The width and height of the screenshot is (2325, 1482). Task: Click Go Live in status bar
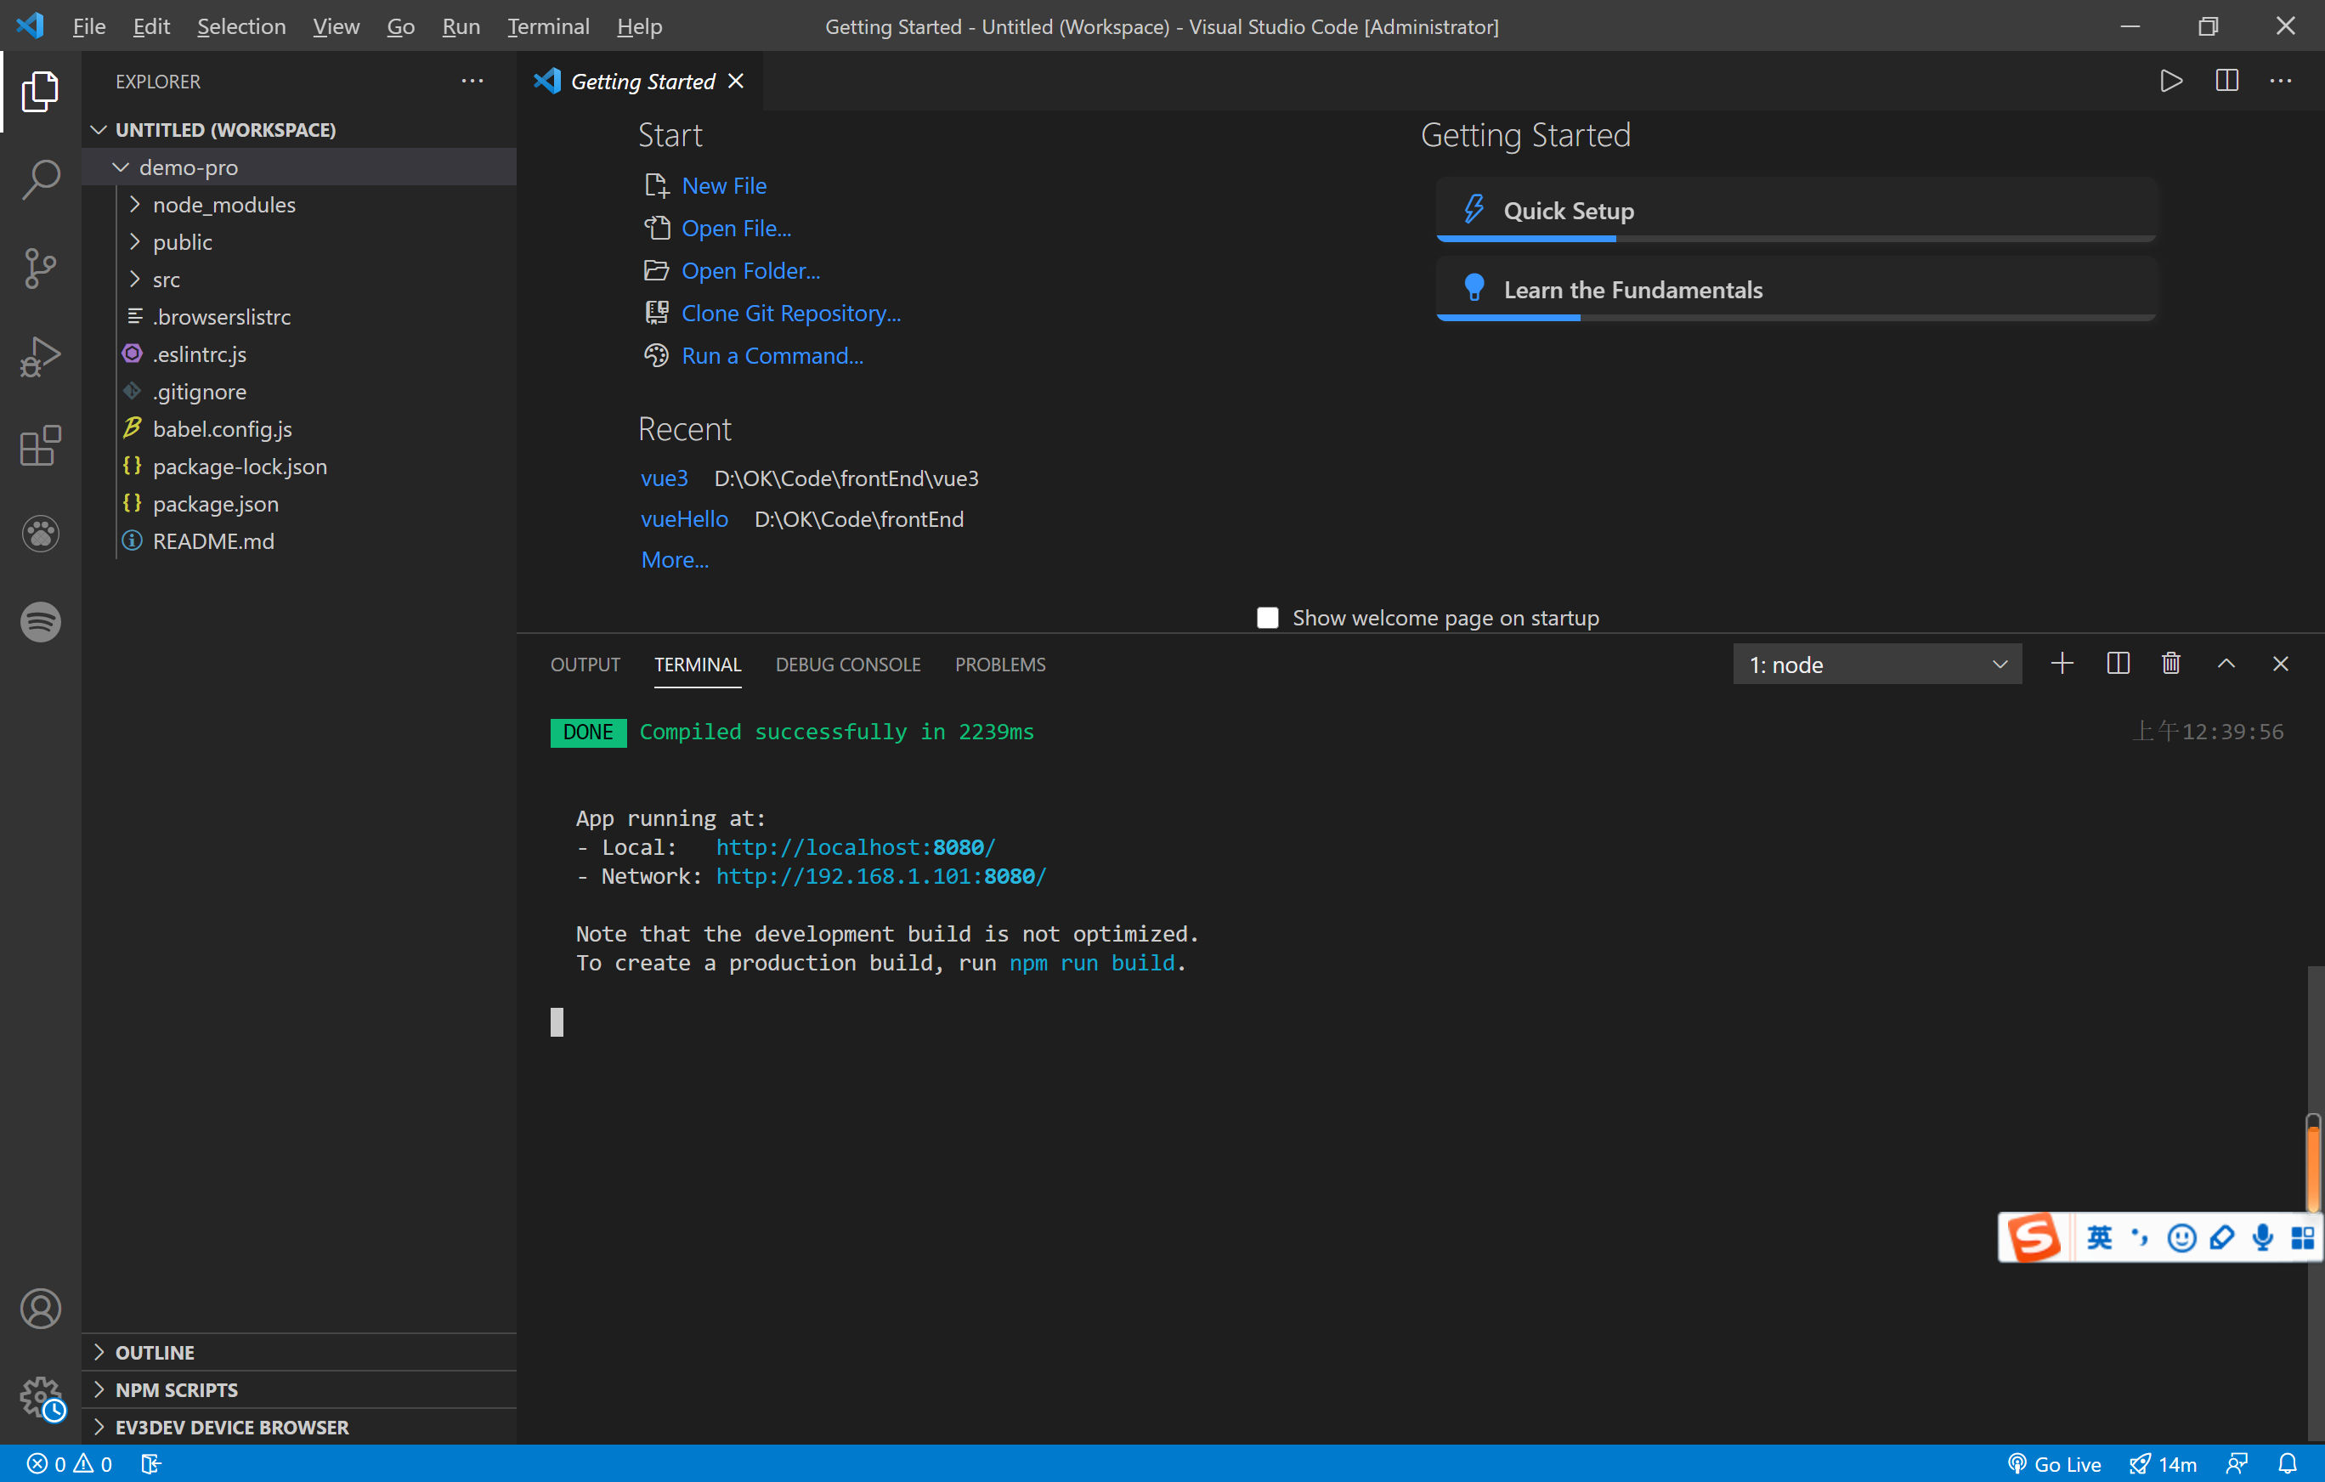click(x=2054, y=1463)
